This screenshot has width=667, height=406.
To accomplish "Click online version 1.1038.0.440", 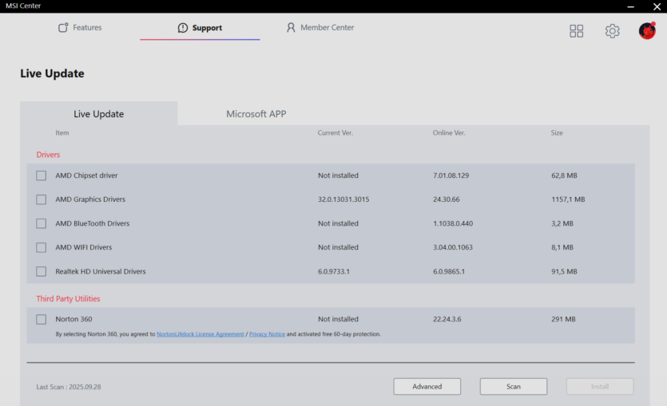I will point(453,223).
